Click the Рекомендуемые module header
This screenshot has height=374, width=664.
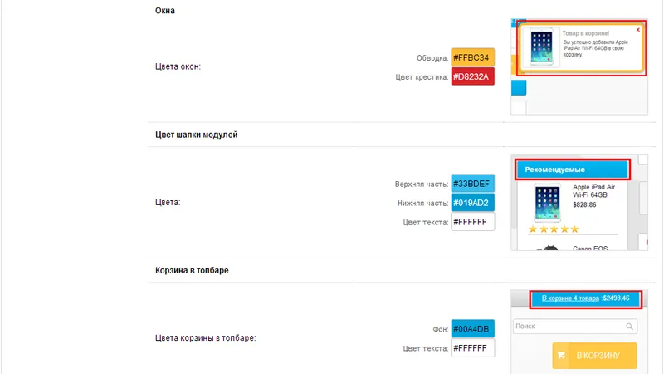573,170
